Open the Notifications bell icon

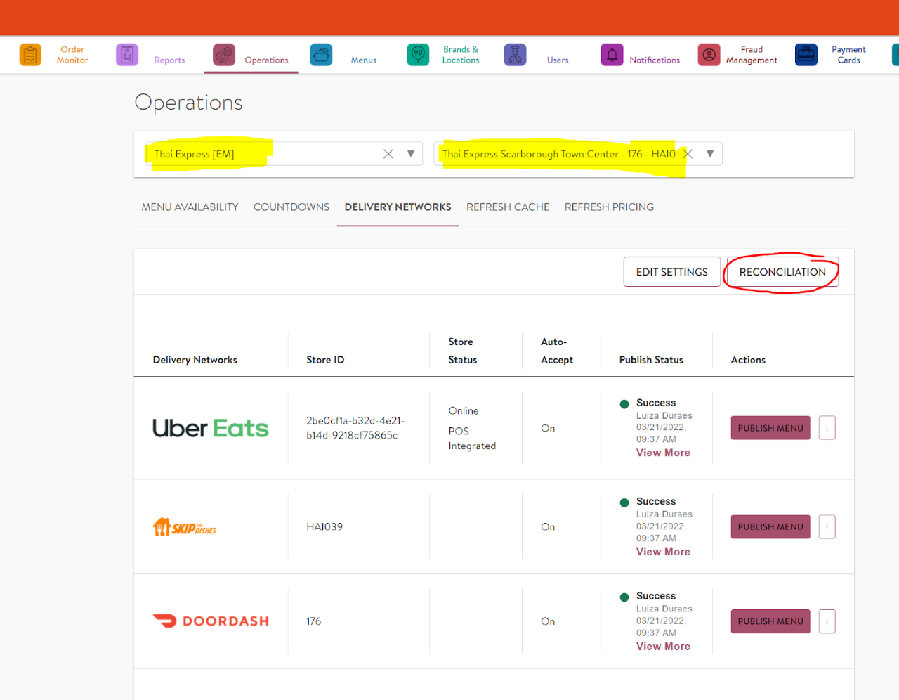[x=612, y=55]
